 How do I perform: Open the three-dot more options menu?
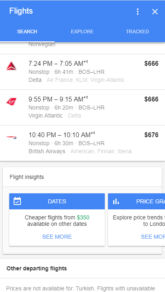point(138,12)
